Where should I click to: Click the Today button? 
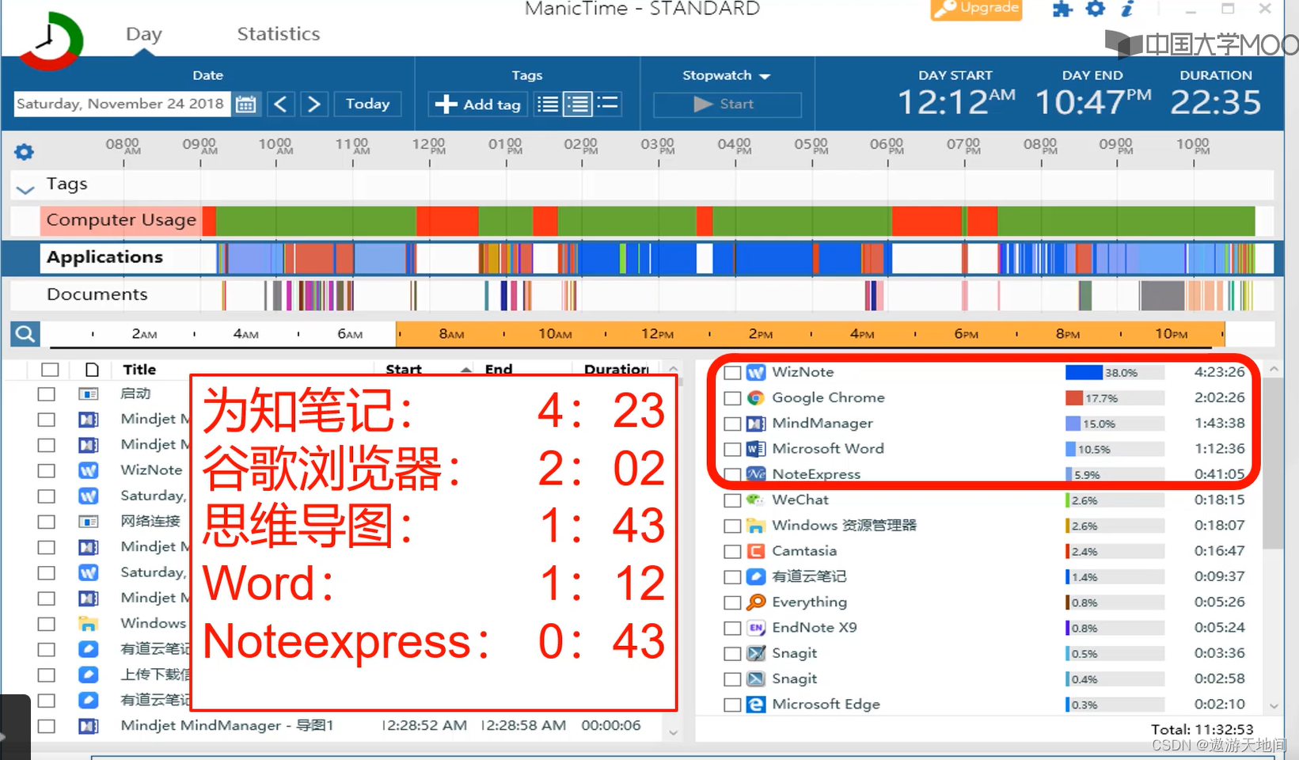(x=368, y=104)
